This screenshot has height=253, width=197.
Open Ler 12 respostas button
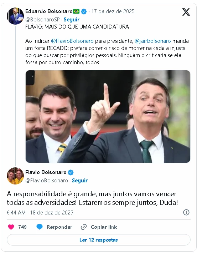(x=99, y=240)
